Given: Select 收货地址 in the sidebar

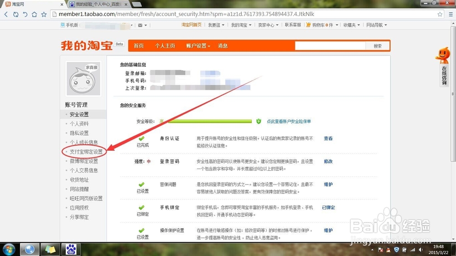Looking at the screenshot, I should 79,180.
